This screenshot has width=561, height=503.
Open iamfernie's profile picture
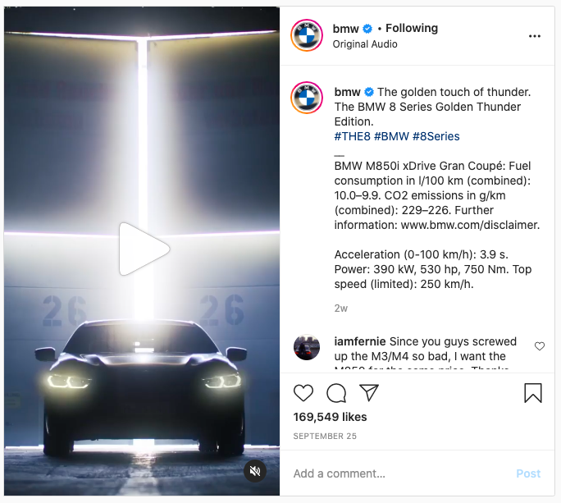coord(307,347)
